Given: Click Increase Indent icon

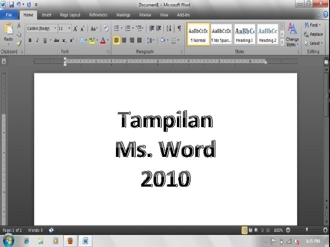Looking at the screenshot, I should click(x=159, y=28).
